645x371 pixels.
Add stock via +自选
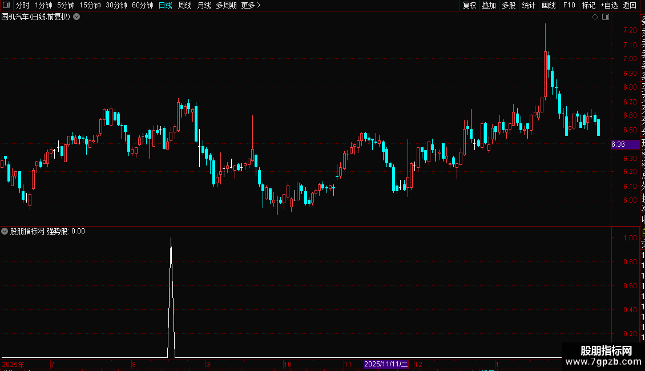coord(609,5)
